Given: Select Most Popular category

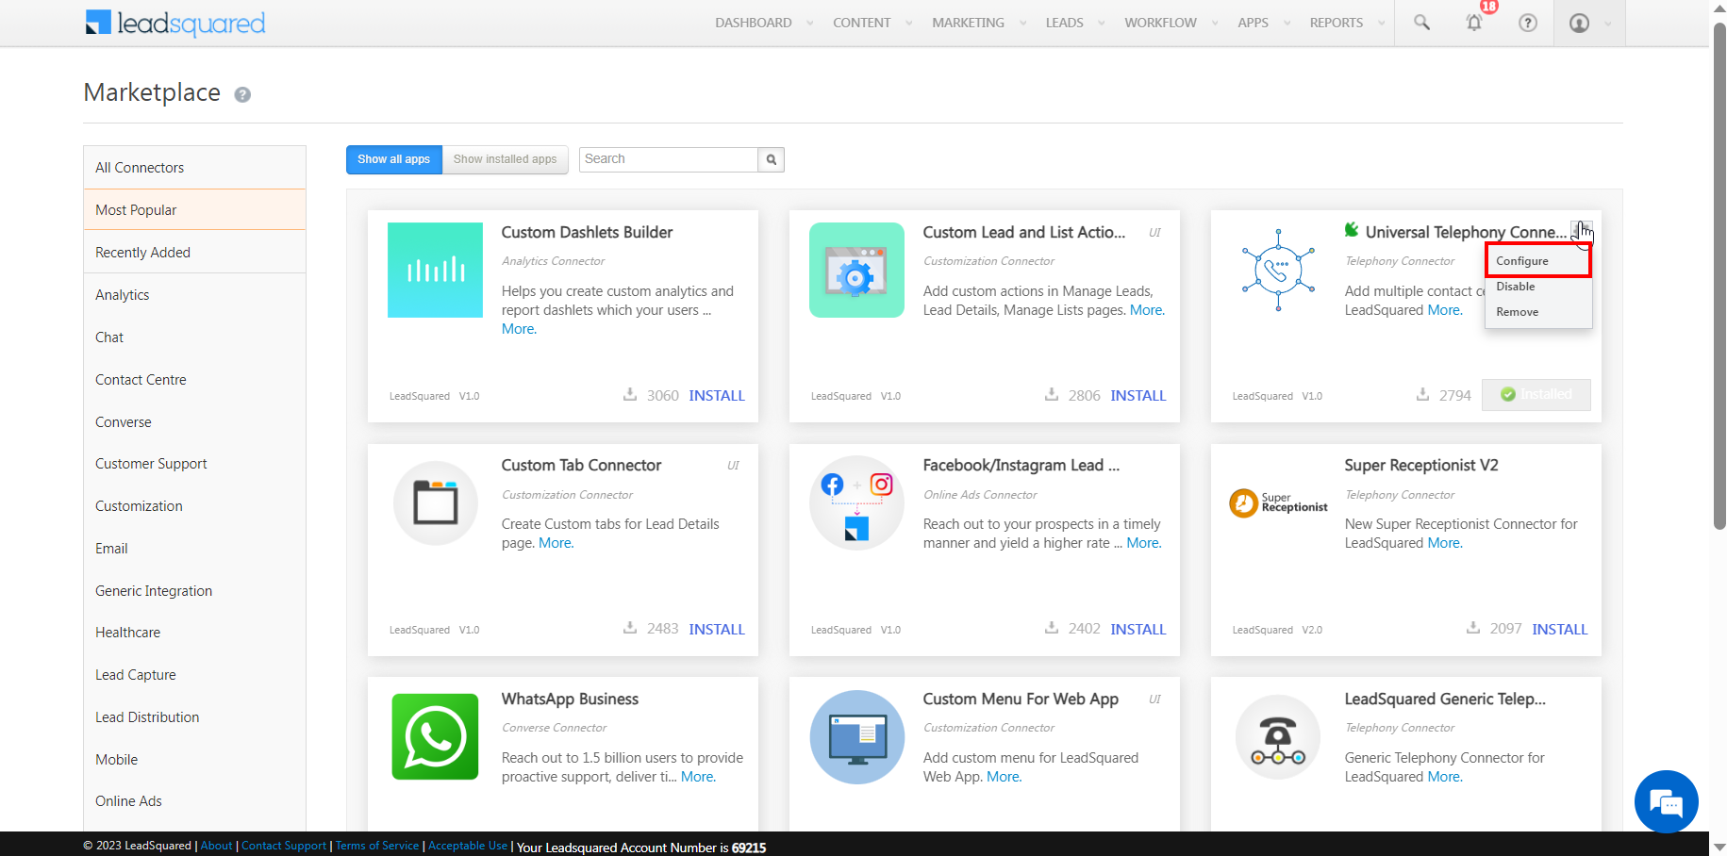Looking at the screenshot, I should pos(194,210).
